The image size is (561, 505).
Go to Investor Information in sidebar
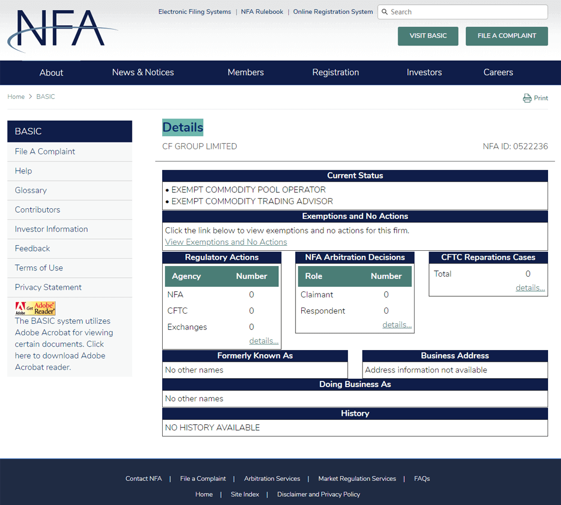(x=51, y=229)
